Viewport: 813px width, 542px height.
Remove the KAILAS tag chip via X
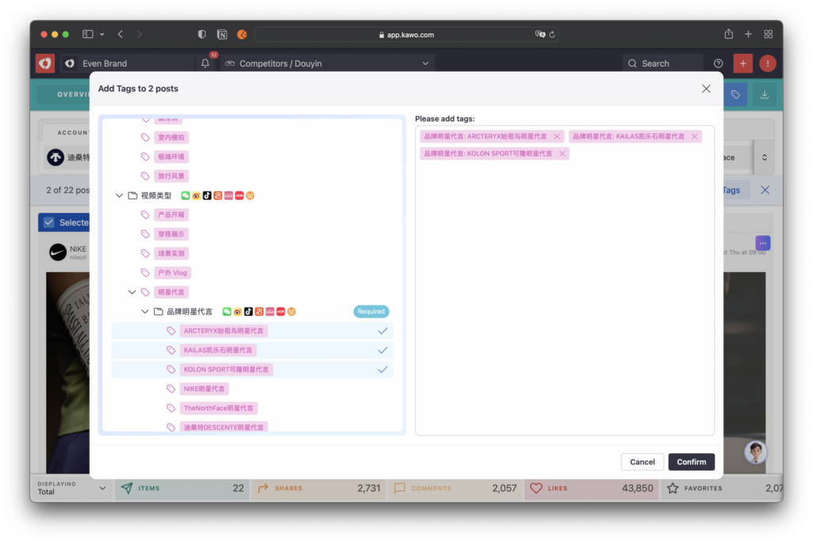pyautogui.click(x=695, y=136)
